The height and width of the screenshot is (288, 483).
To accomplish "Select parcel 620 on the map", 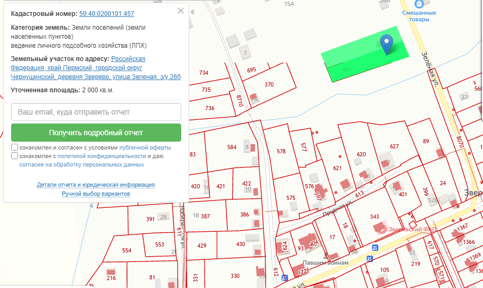I will (x=361, y=154).
